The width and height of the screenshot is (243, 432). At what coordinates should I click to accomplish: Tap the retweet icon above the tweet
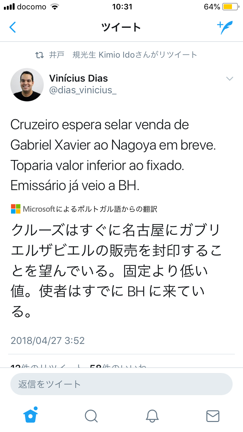point(39,55)
